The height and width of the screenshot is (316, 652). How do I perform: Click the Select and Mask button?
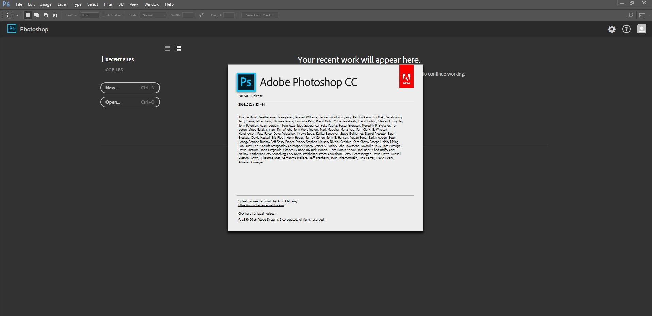260,15
